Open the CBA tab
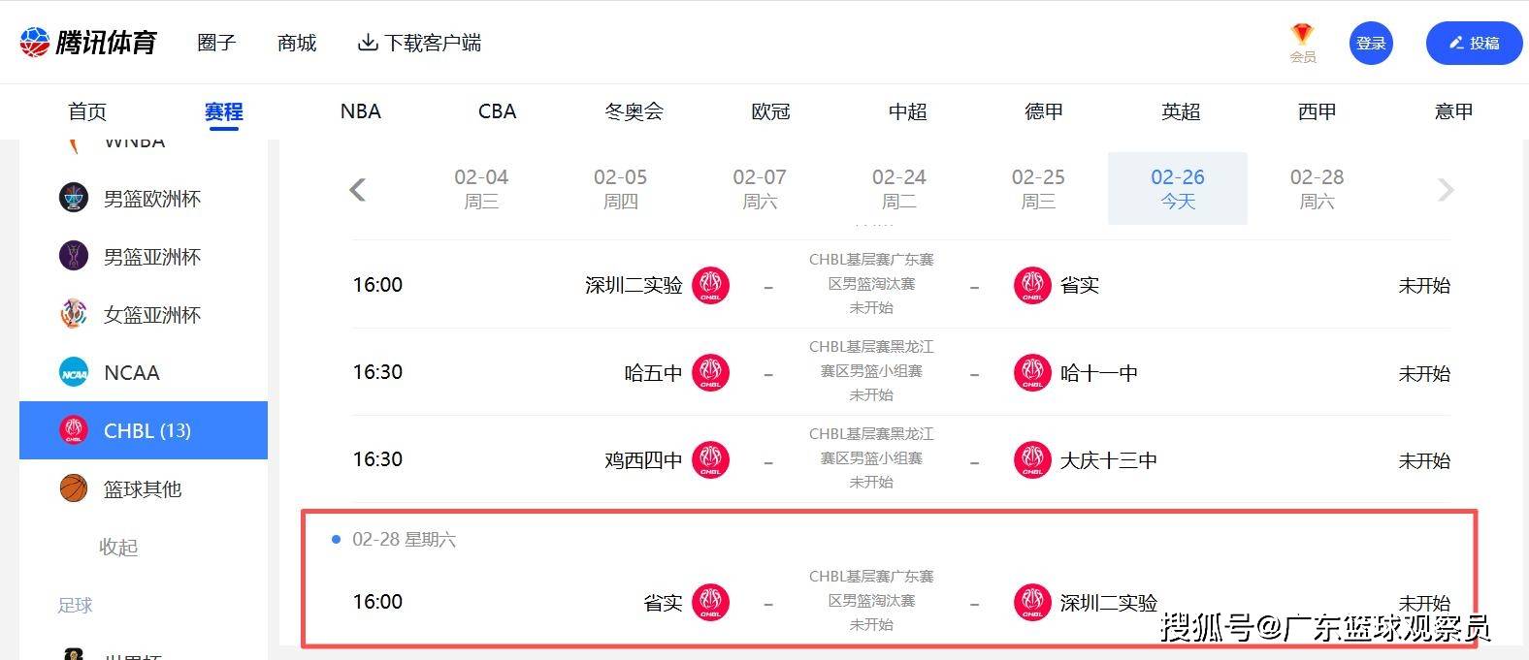The width and height of the screenshot is (1529, 660). pyautogui.click(x=497, y=111)
